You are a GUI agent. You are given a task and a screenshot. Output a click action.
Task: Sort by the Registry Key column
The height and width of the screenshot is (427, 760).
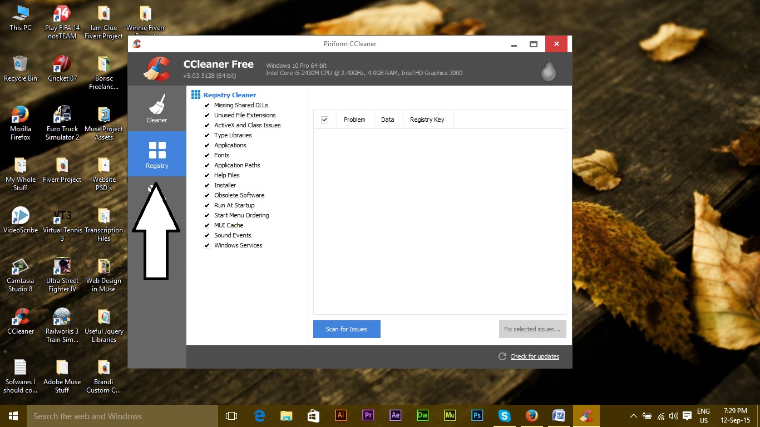click(427, 120)
